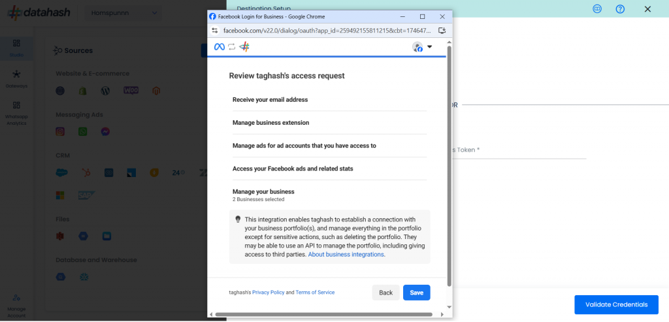669x322 pixels.
Task: Pick the Messenger messaging ads icon
Action: pyautogui.click(x=105, y=132)
